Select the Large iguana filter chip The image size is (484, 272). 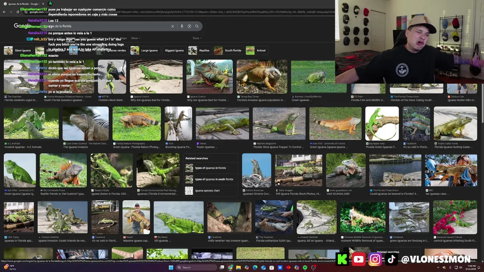(x=145, y=50)
